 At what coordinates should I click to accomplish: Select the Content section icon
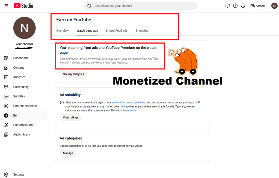[6, 67]
